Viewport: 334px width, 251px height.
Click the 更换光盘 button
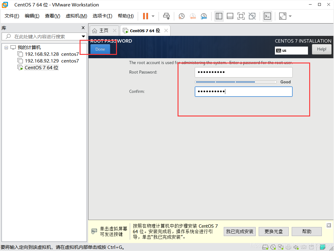pos(273,231)
